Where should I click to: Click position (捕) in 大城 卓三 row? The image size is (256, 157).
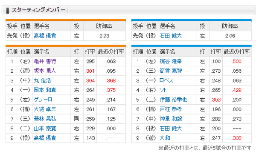[25, 109]
